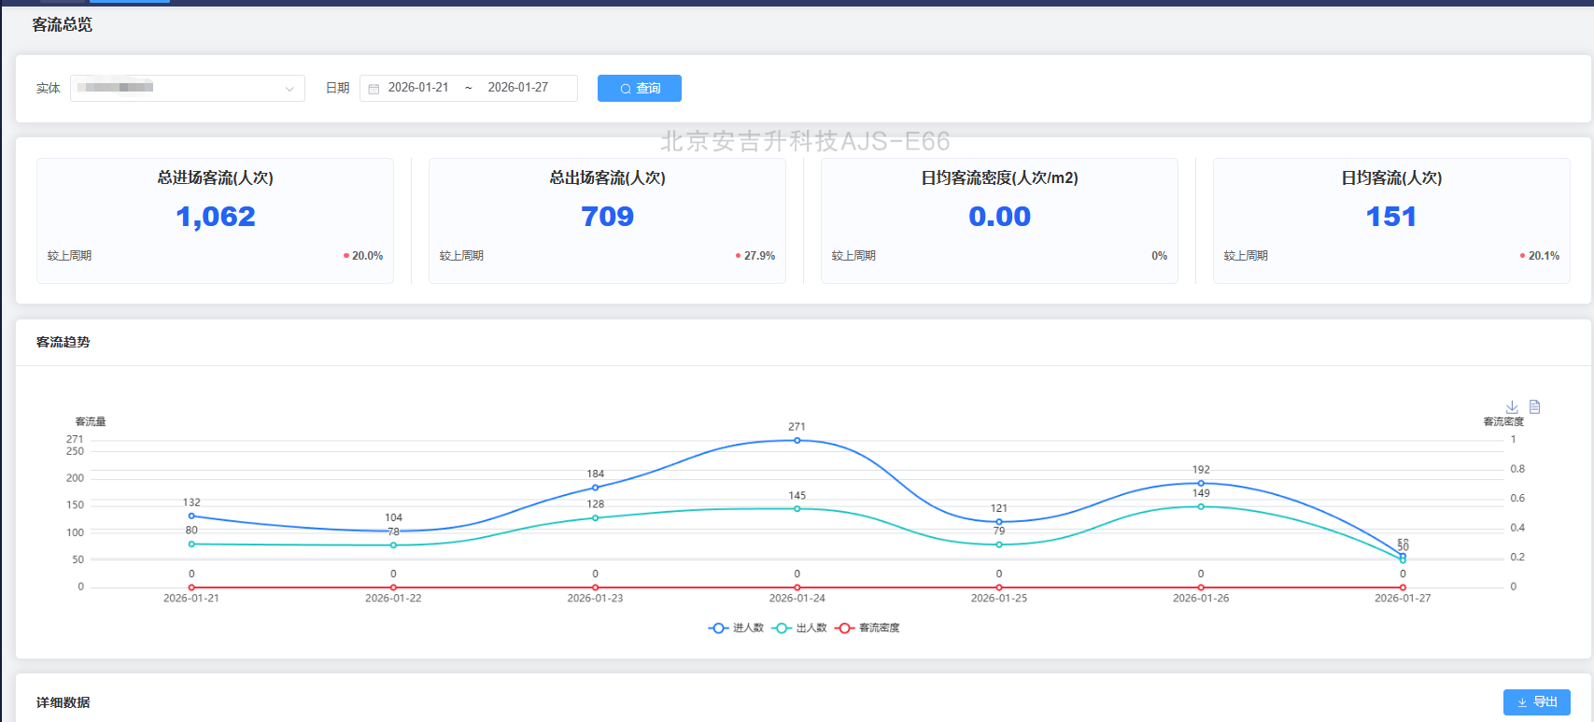Download the trend chart as image
This screenshot has height=722, width=1594.
point(1512,407)
